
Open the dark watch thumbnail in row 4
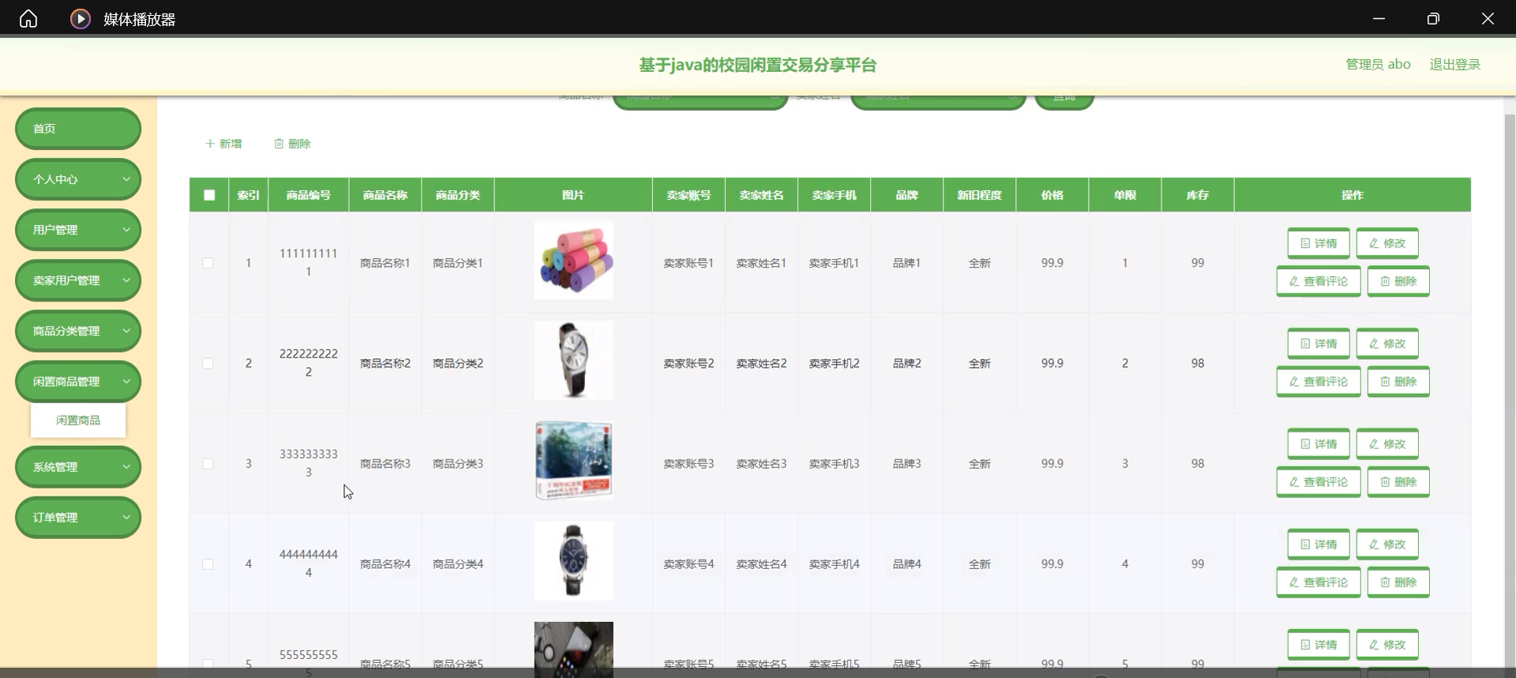point(573,560)
